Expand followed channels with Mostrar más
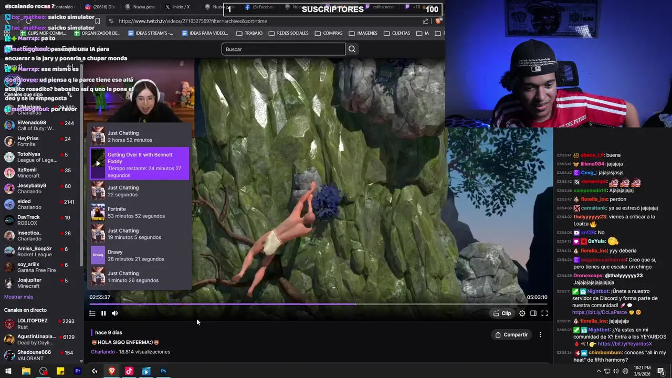 [x=18, y=297]
